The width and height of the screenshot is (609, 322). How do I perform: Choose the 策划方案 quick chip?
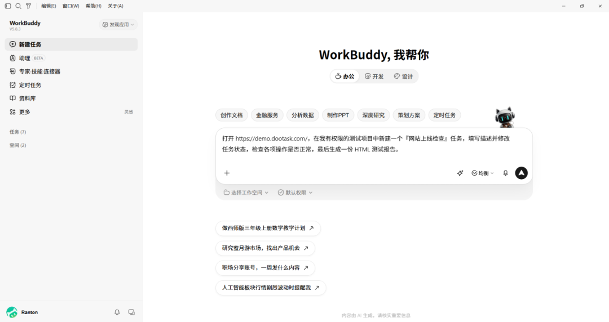coord(409,115)
